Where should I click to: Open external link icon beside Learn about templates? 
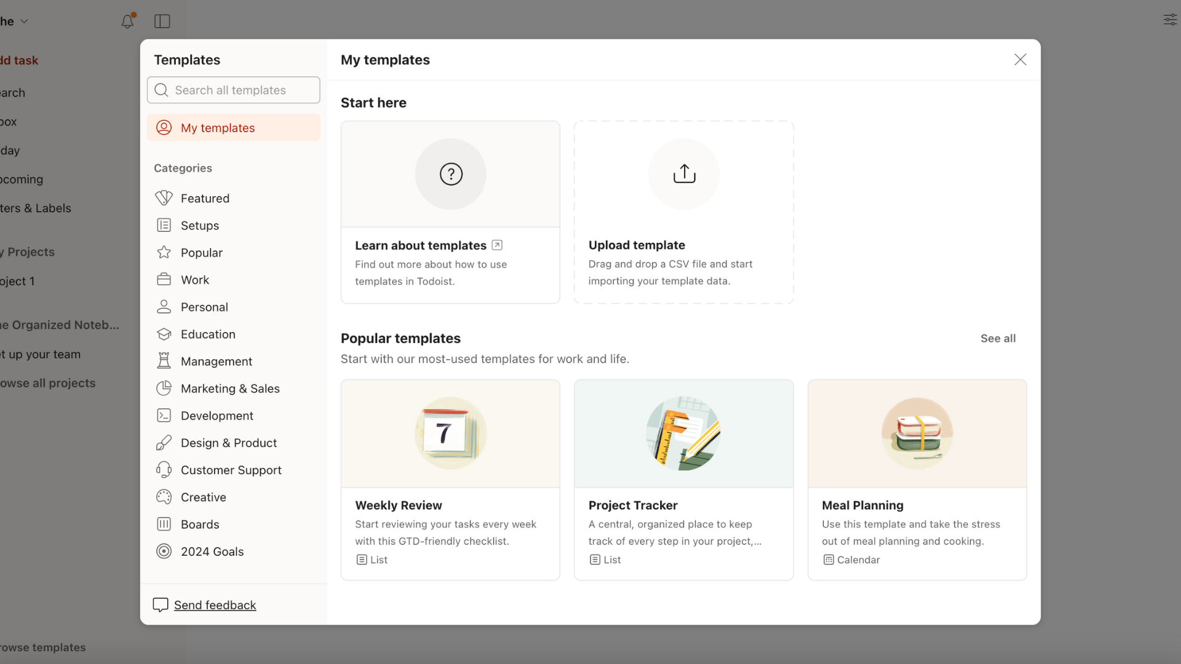(497, 245)
